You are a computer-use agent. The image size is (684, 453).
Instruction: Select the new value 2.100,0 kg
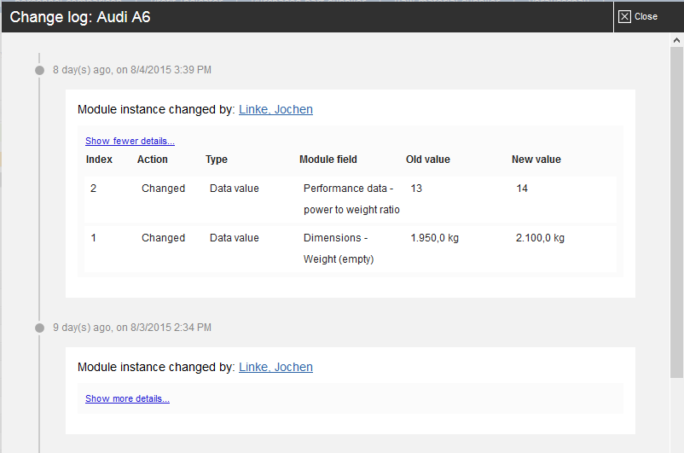[x=540, y=238]
